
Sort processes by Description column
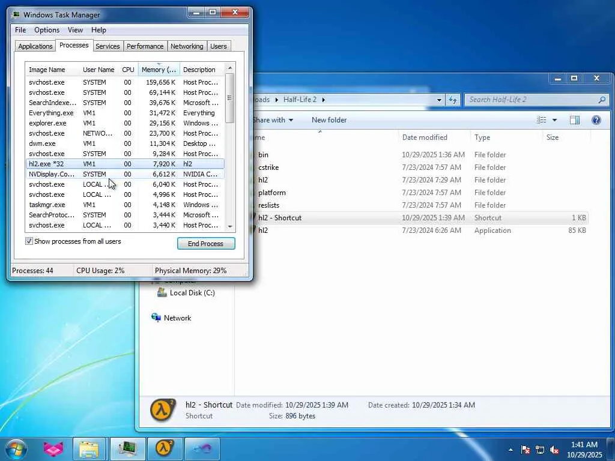[x=202, y=70]
